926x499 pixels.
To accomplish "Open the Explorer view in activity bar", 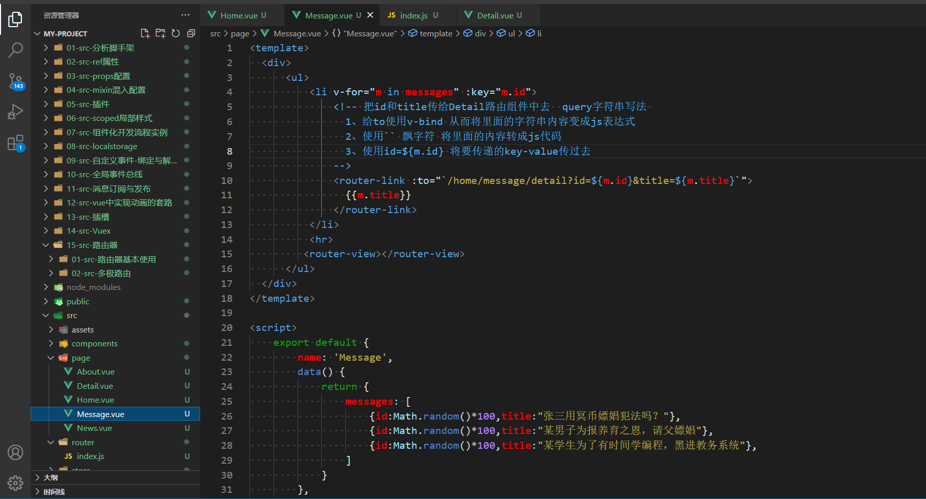I will click(x=15, y=20).
